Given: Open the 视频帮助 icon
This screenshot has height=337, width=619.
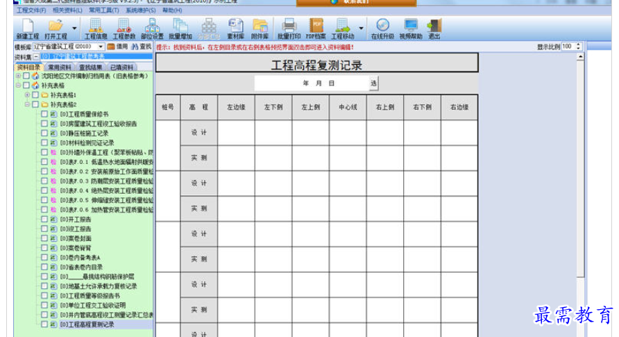Looking at the screenshot, I should pos(411,29).
